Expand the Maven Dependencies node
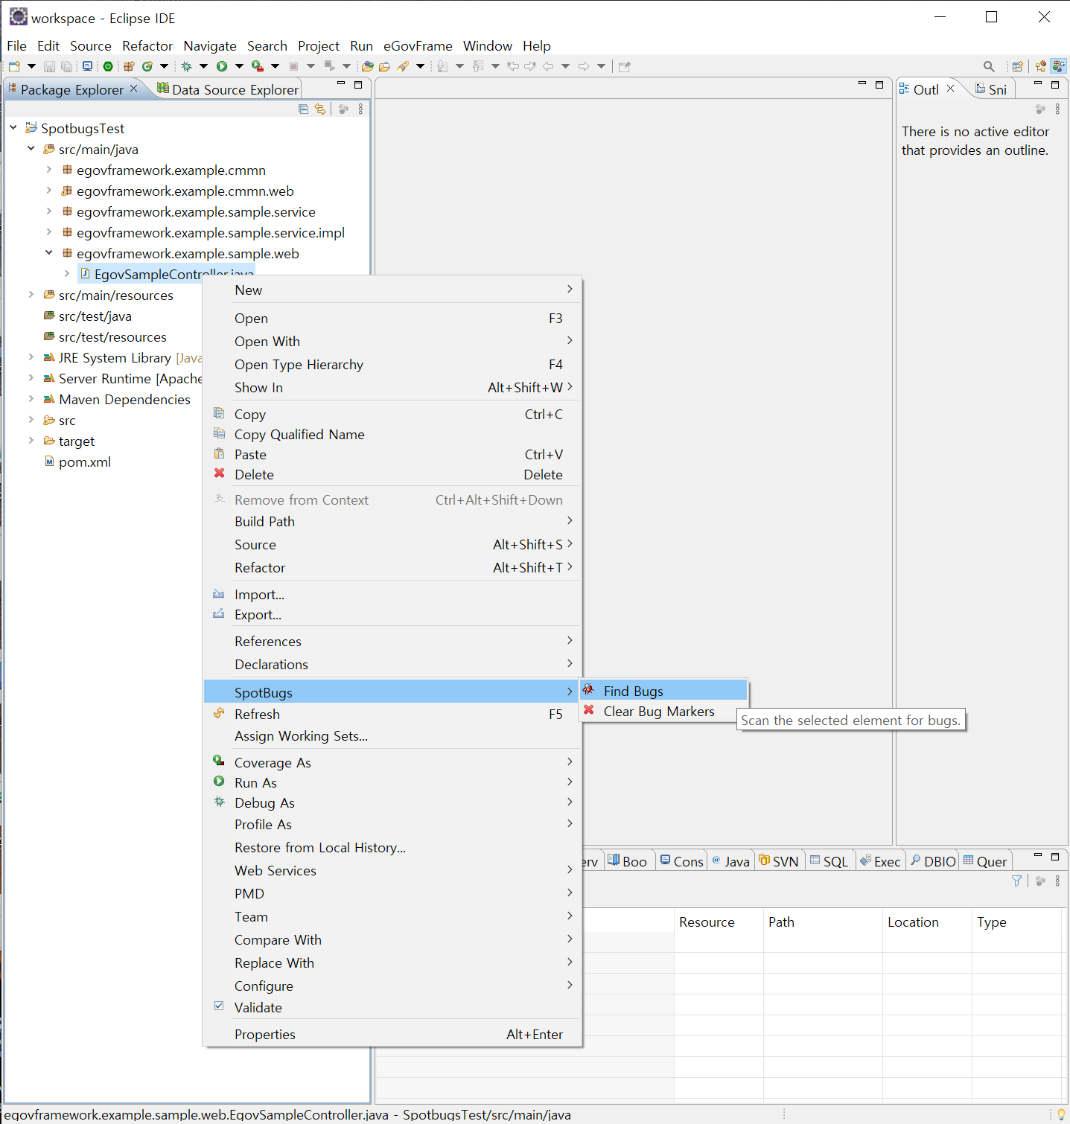This screenshot has height=1124, width=1070. click(x=31, y=400)
